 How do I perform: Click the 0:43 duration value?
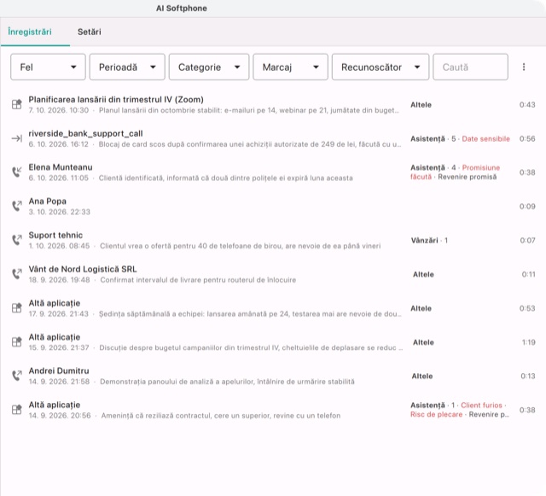click(527, 104)
